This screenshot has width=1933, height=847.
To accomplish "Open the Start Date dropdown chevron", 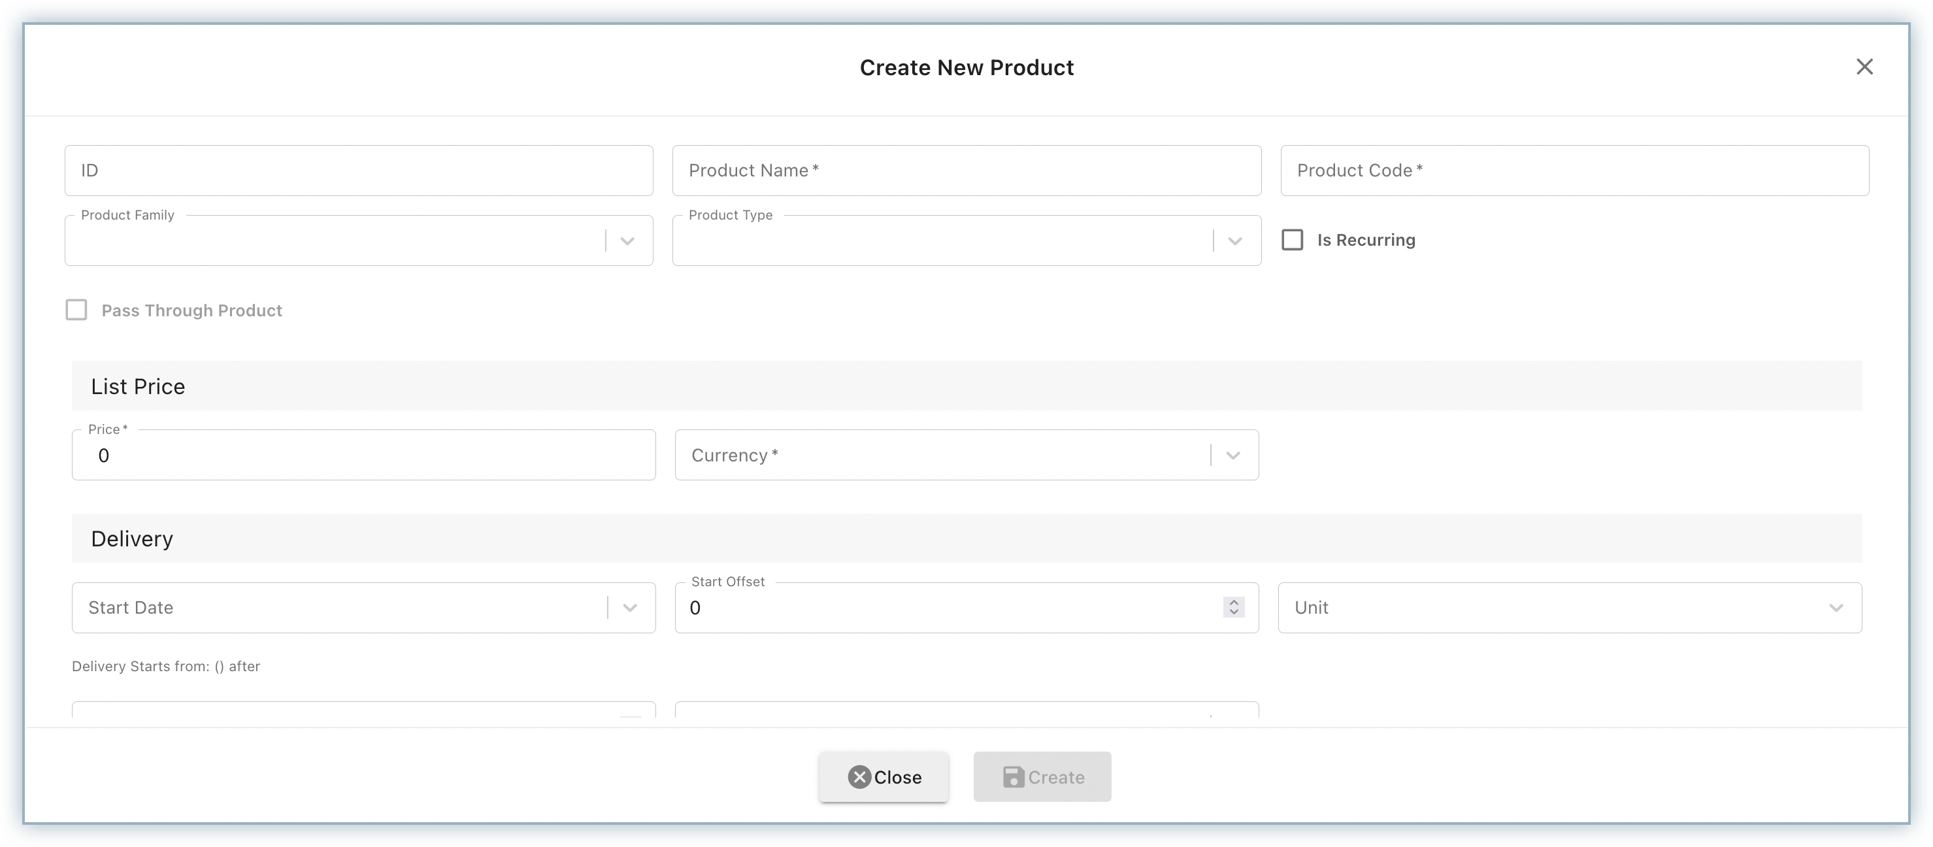I will click(629, 608).
